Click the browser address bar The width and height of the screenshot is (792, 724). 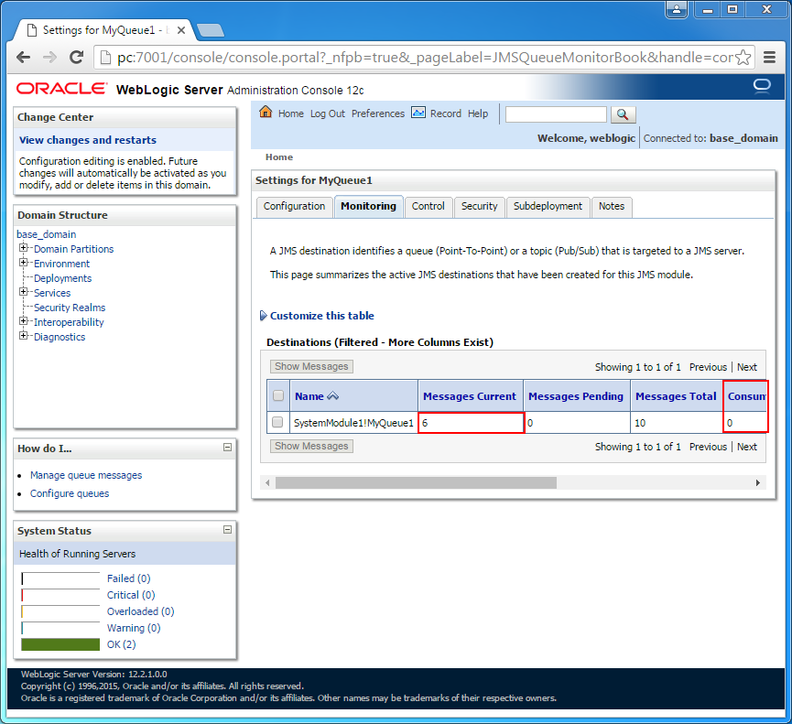coord(424,57)
